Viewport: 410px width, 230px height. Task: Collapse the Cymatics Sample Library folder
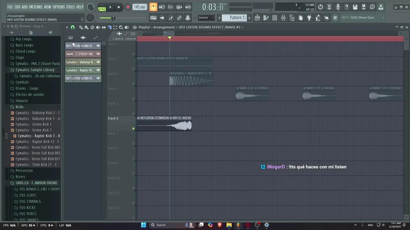(34, 70)
